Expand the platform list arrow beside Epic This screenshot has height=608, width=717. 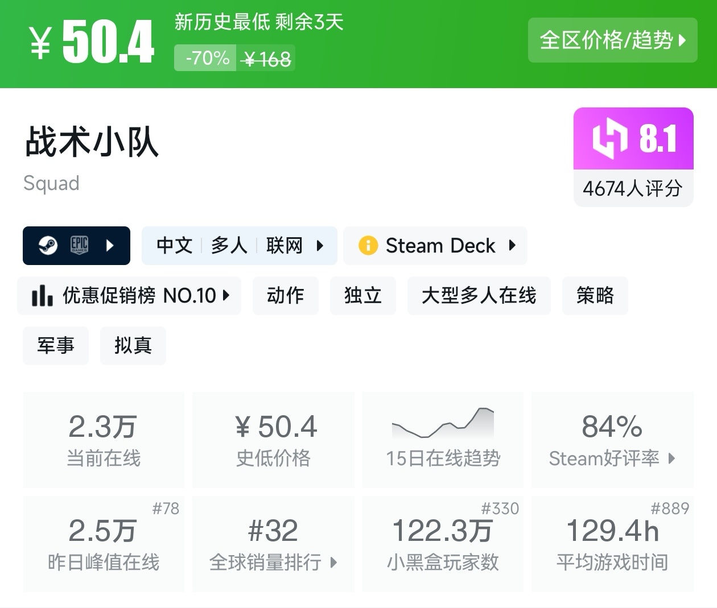110,246
